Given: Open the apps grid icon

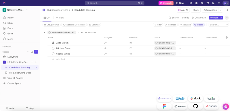Looking at the screenshot, I should (x=219, y=3).
